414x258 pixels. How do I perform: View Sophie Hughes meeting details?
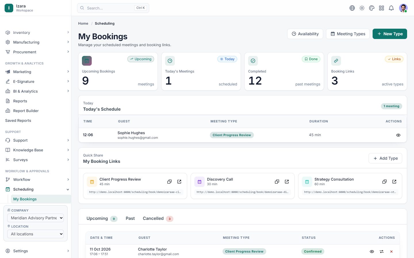(398, 135)
